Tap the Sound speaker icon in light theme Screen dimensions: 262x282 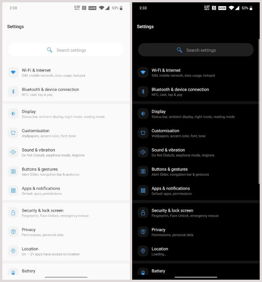pyautogui.click(x=13, y=152)
